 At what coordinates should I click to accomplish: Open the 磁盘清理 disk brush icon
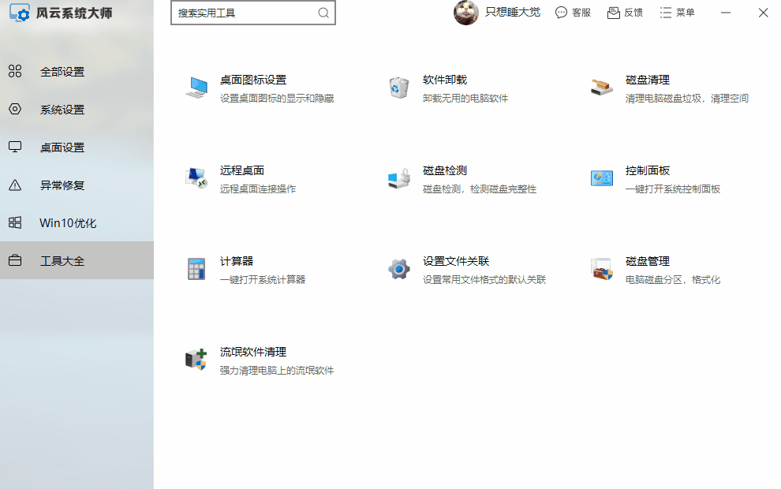pyautogui.click(x=602, y=88)
